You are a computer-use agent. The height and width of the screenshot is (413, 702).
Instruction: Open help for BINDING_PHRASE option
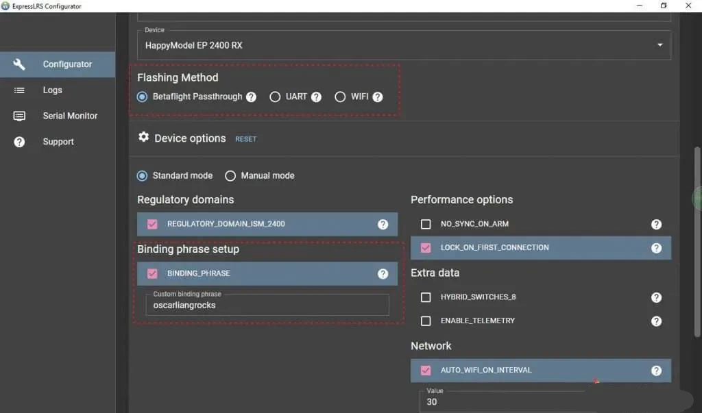(x=383, y=274)
